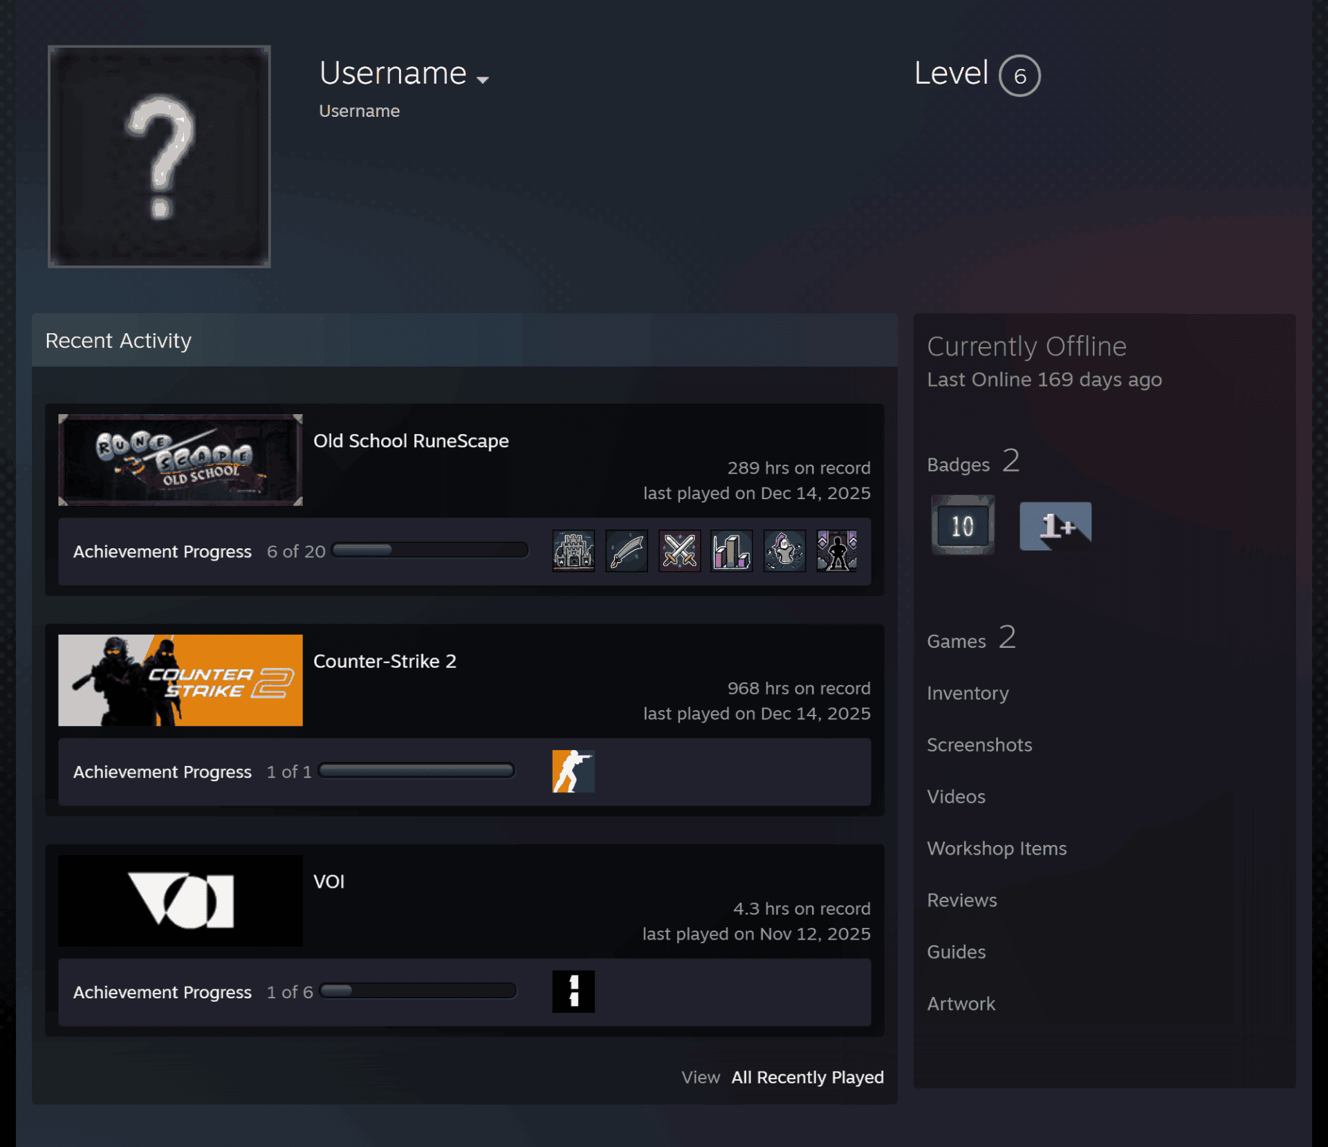This screenshot has width=1328, height=1147.
Task: Click 'Currently Offline' status text
Action: pyautogui.click(x=1026, y=346)
